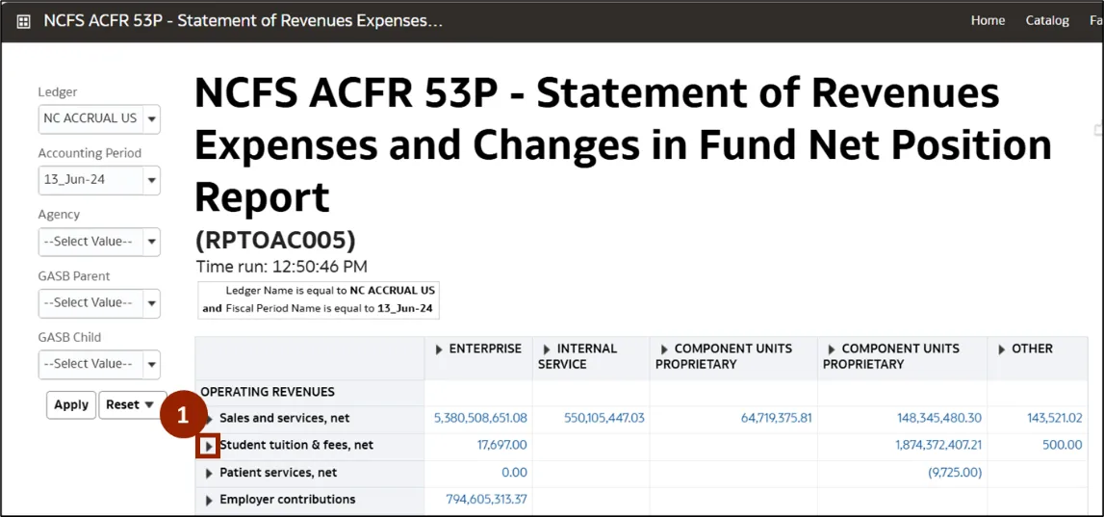The image size is (1104, 517).
Task: Expand Student tuition & fees row
Action: tap(209, 446)
